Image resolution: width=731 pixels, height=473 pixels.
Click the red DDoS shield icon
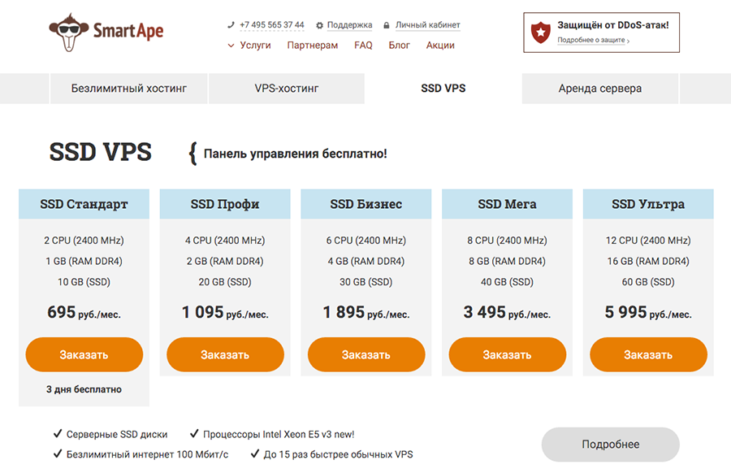tap(541, 33)
